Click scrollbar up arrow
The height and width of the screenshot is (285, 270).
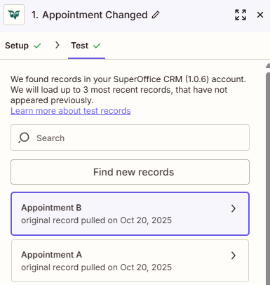tap(268, 66)
